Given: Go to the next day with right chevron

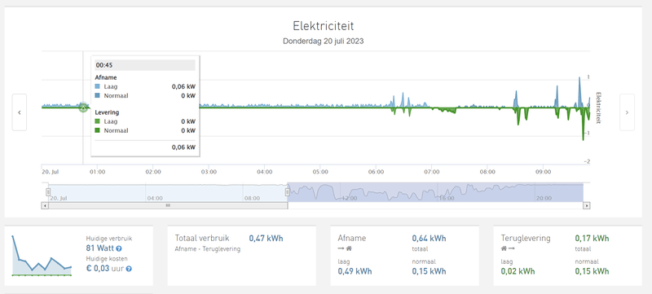Looking at the screenshot, I should (x=627, y=112).
